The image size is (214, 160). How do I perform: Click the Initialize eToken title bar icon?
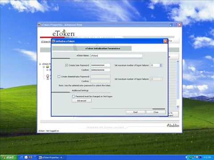click(x=53, y=41)
